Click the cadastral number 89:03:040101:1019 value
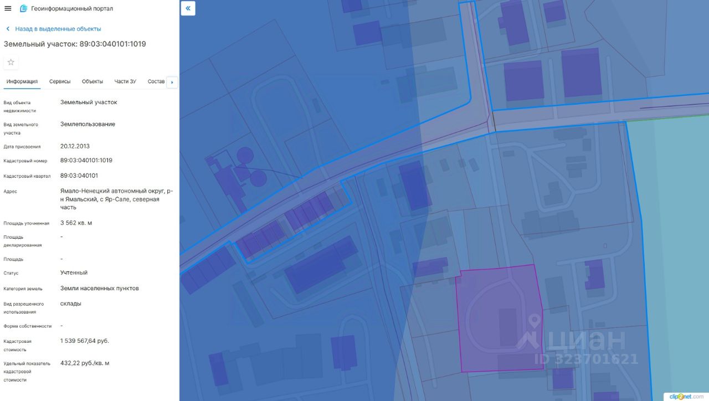The width and height of the screenshot is (709, 401). tap(86, 160)
